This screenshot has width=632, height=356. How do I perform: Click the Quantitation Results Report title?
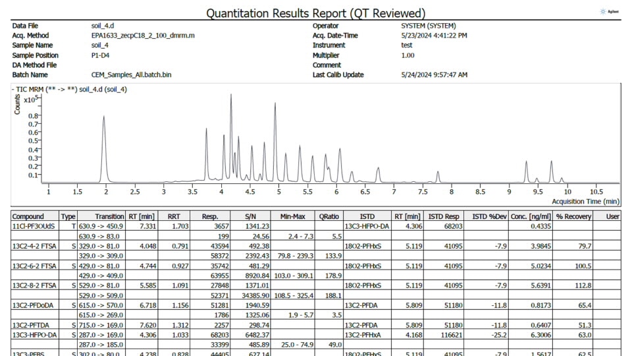(315, 13)
